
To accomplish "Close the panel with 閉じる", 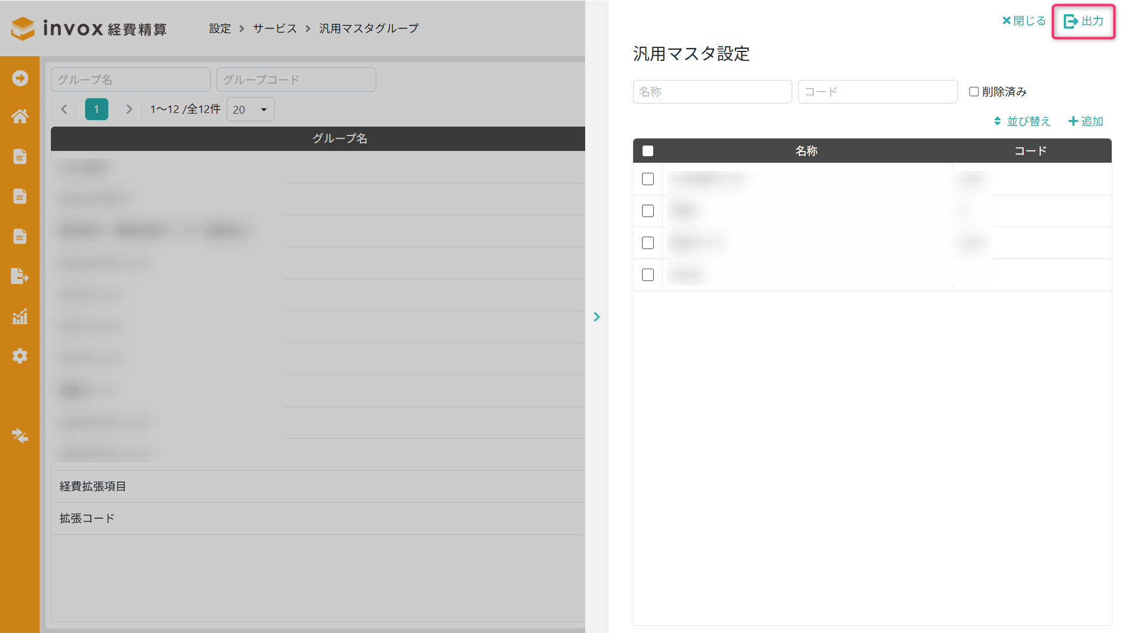I will (1024, 21).
